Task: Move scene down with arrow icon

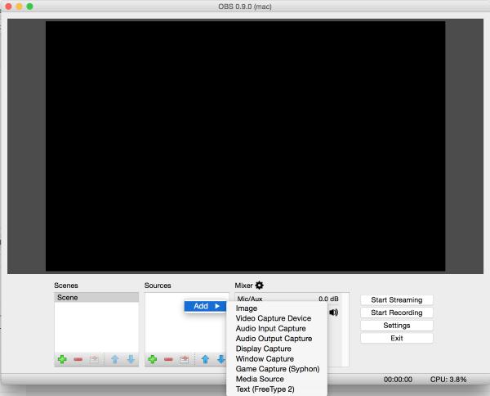Action: coord(131,359)
